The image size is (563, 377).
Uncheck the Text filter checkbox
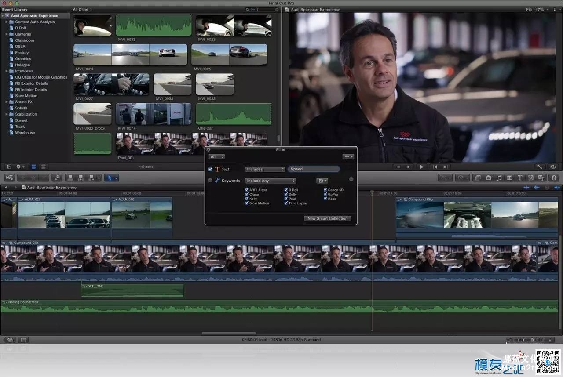[x=210, y=169]
